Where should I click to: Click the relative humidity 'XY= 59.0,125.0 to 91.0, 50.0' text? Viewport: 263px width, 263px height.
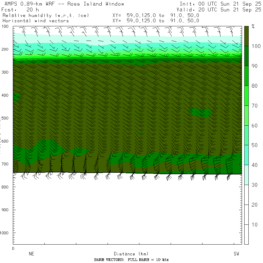pos(156,15)
